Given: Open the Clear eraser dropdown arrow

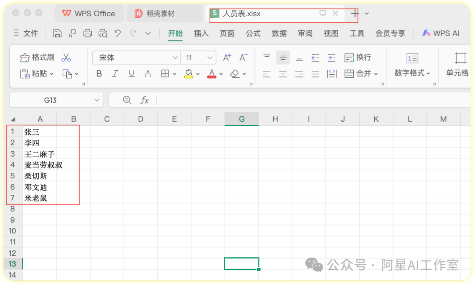Looking at the screenshot, I should [x=244, y=74].
